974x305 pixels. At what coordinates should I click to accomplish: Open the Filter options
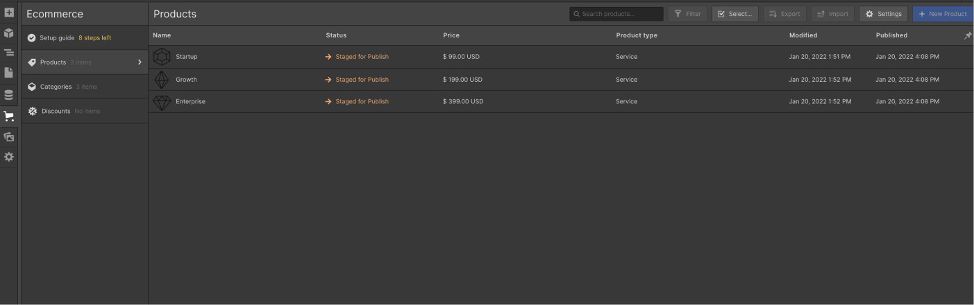click(x=687, y=14)
